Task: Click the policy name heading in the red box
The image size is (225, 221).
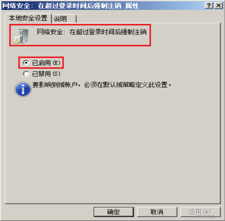Action: point(92,32)
